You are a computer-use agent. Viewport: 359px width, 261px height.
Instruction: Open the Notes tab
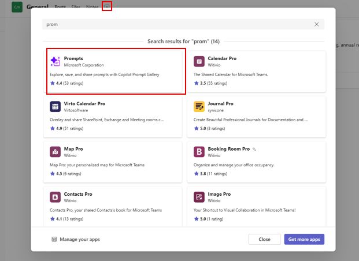pos(92,7)
